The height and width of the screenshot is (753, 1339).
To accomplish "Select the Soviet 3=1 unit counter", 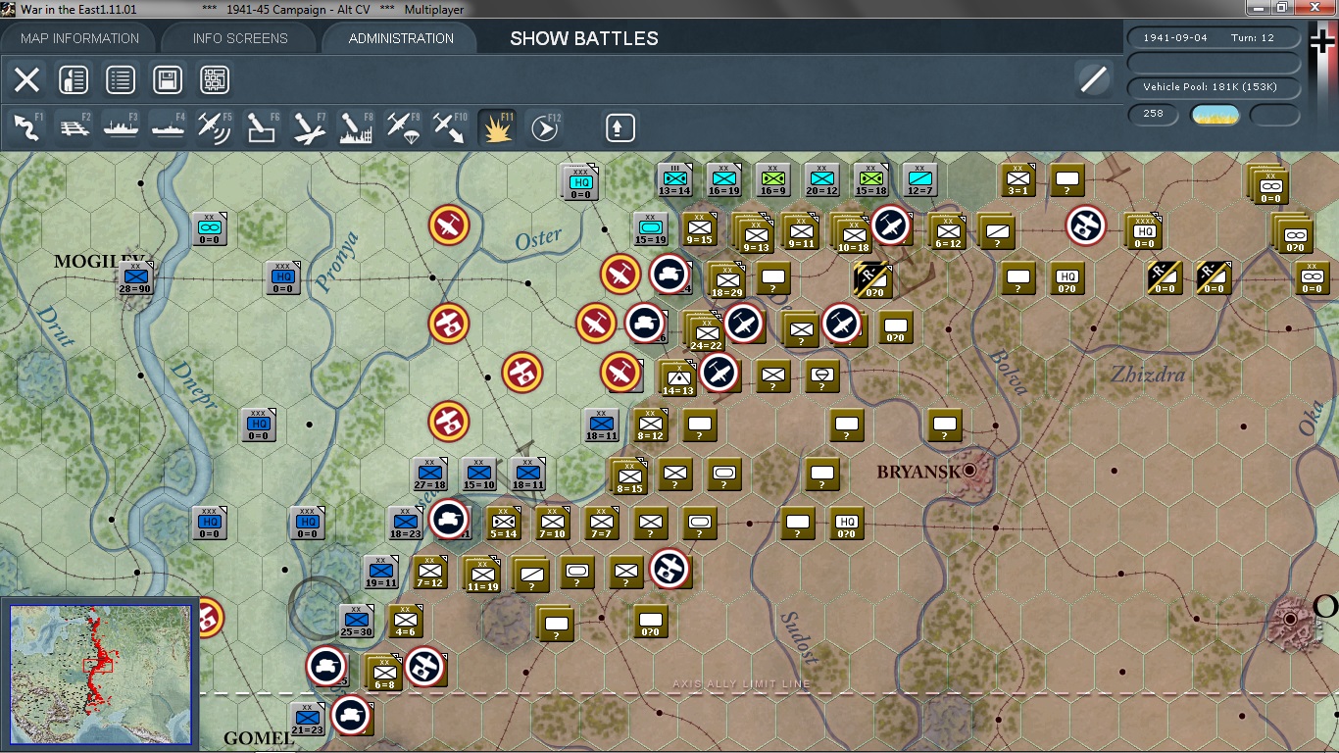I will point(1017,180).
